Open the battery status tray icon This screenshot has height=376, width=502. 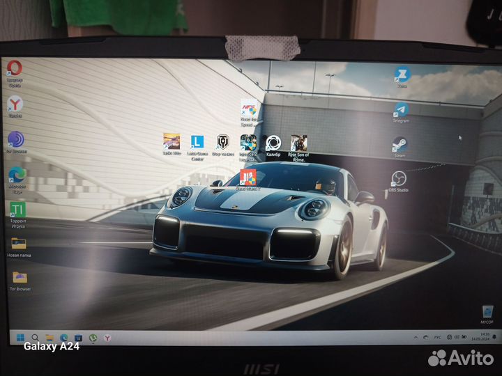pos(464,337)
